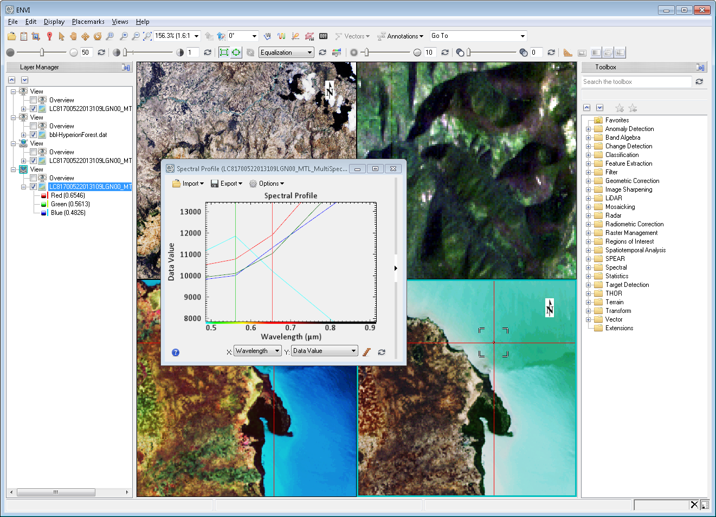Enable the first Overview checkbox
716x517 pixels.
[33, 100]
